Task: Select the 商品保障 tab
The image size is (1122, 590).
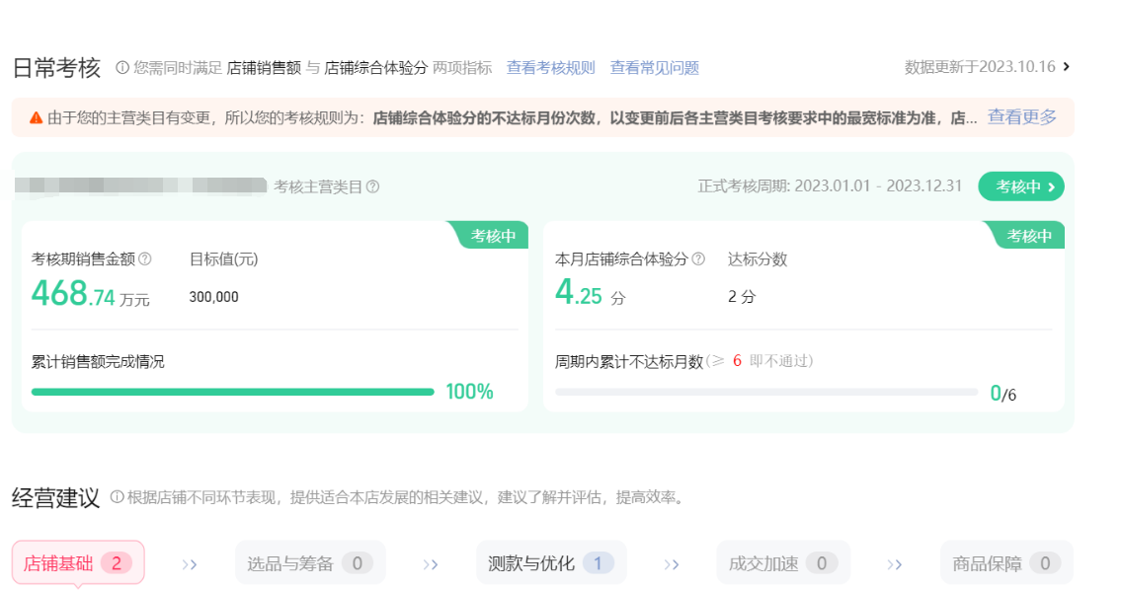Action: coord(1005,563)
